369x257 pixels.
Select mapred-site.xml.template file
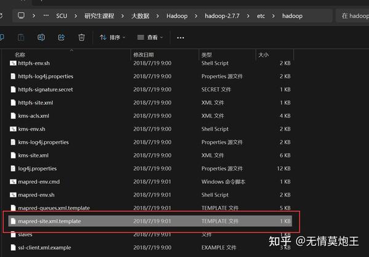(x=150, y=221)
